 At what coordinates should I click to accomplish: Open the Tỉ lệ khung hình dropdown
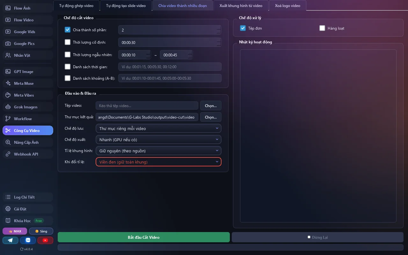(158, 151)
